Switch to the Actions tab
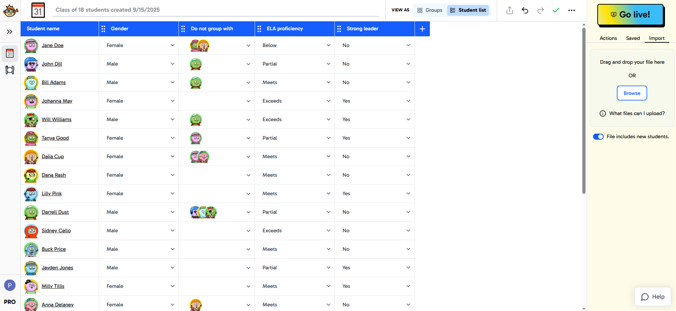Viewport: 676px width, 311px height. tap(608, 38)
